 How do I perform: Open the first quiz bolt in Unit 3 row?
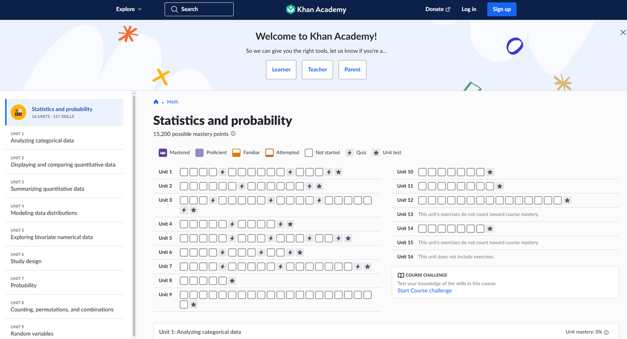(213, 200)
